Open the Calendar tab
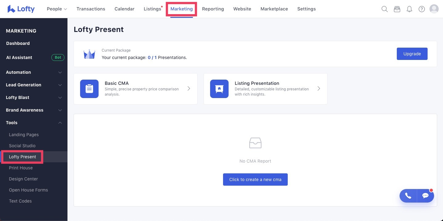The height and width of the screenshot is (221, 443). (124, 9)
